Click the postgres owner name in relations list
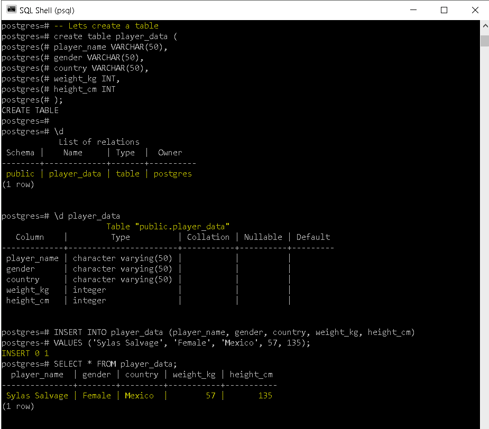This screenshot has width=489, height=429. (172, 173)
